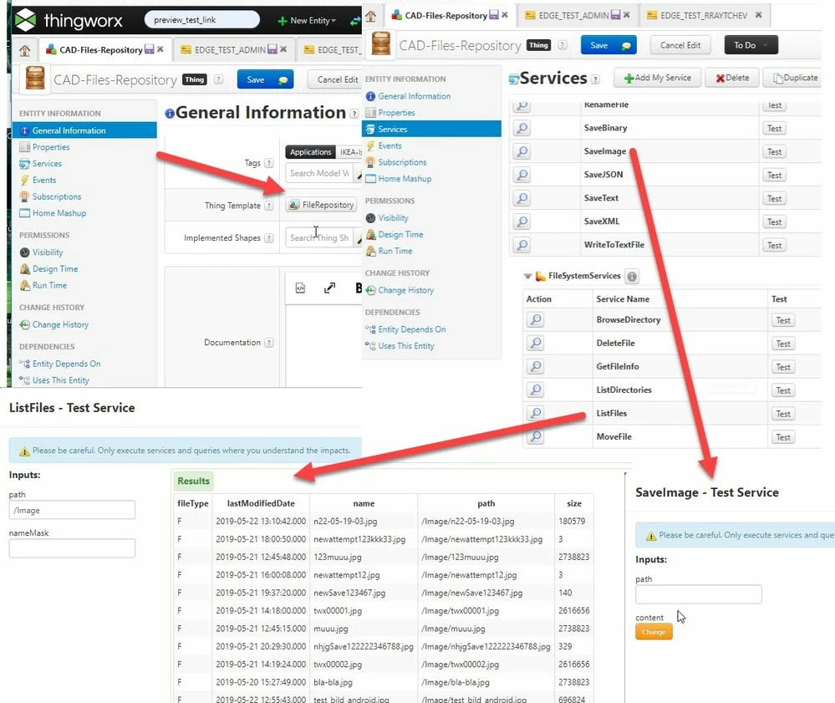Image resolution: width=835 pixels, height=703 pixels.
Task: Click Add My Service button
Action: [657, 78]
